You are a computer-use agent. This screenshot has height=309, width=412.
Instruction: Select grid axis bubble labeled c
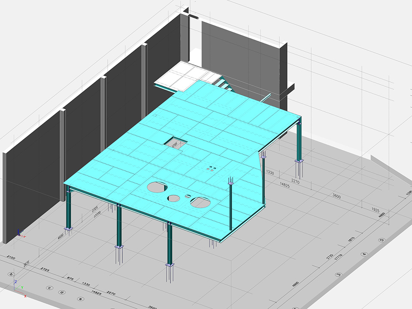point(49,288)
